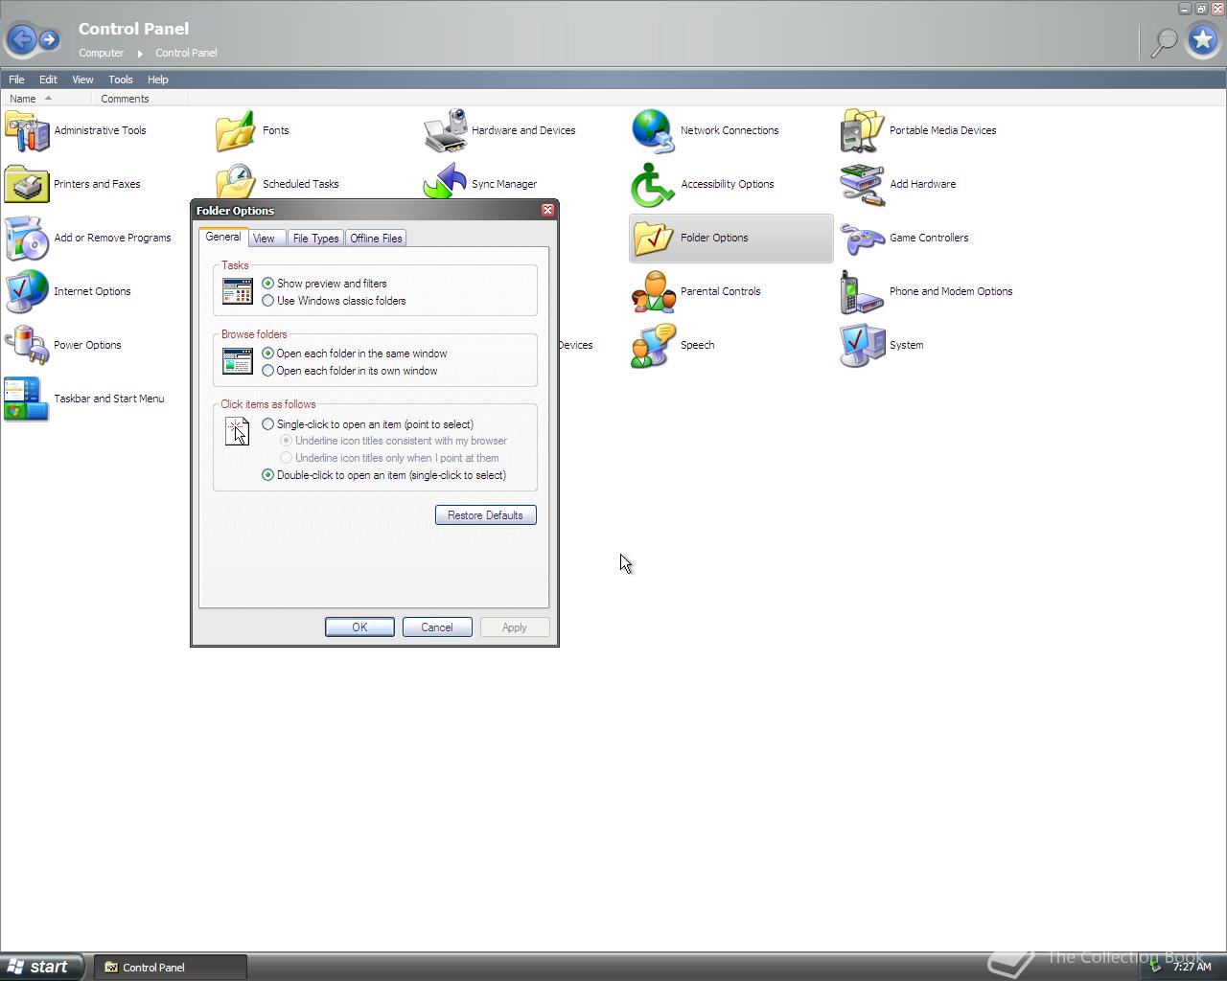The height and width of the screenshot is (981, 1227).
Task: Open Scheduled Tasks icon
Action: click(x=235, y=182)
